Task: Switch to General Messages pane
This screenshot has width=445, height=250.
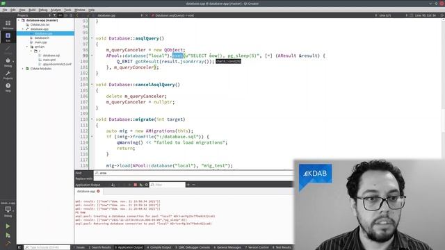Action: (x=227, y=247)
